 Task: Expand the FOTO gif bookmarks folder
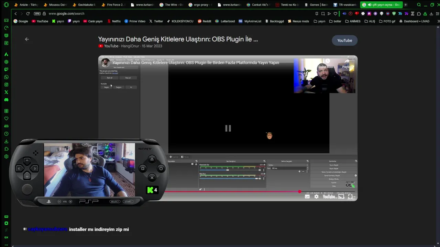(387, 21)
